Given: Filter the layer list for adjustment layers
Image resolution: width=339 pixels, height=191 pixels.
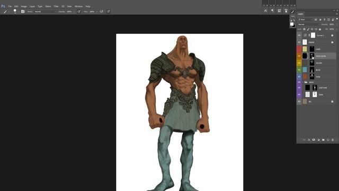Looking at the screenshot, I should 320,20.
